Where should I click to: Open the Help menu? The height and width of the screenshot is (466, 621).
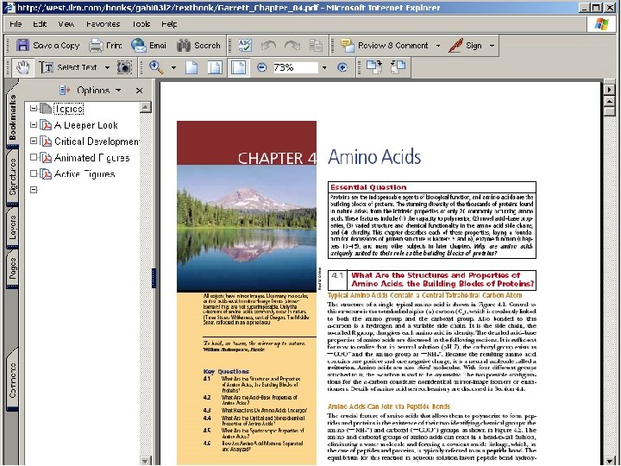coord(169,24)
